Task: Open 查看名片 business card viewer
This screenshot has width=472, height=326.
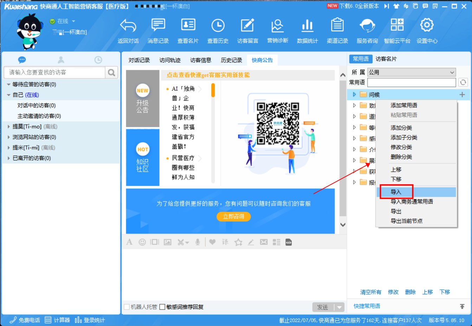Action: click(188, 31)
